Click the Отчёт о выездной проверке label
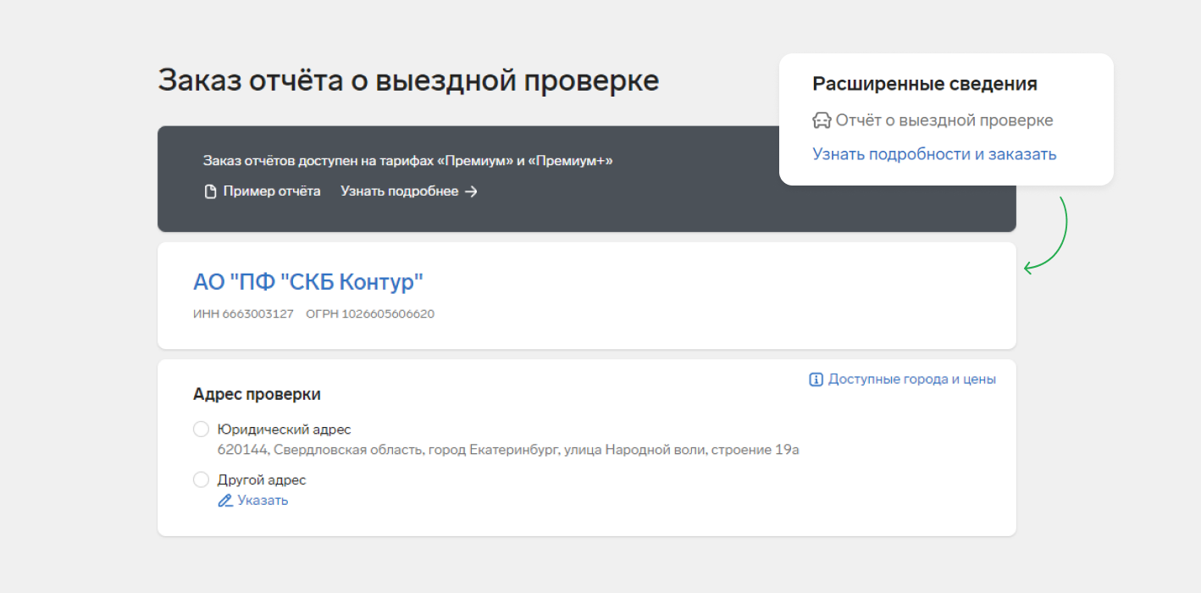This screenshot has width=1201, height=593. point(944,120)
